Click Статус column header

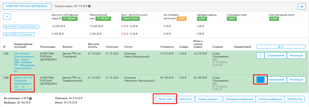pyautogui.click(x=128, y=47)
